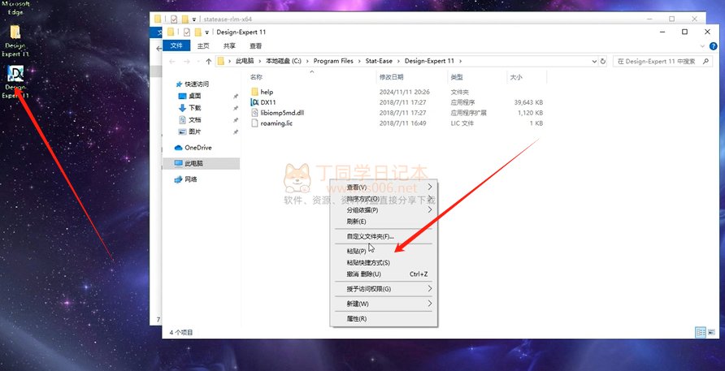Screen dimensions: 725x371
Task: Click the 39,643 KB size cell
Action: pyautogui.click(x=528, y=102)
